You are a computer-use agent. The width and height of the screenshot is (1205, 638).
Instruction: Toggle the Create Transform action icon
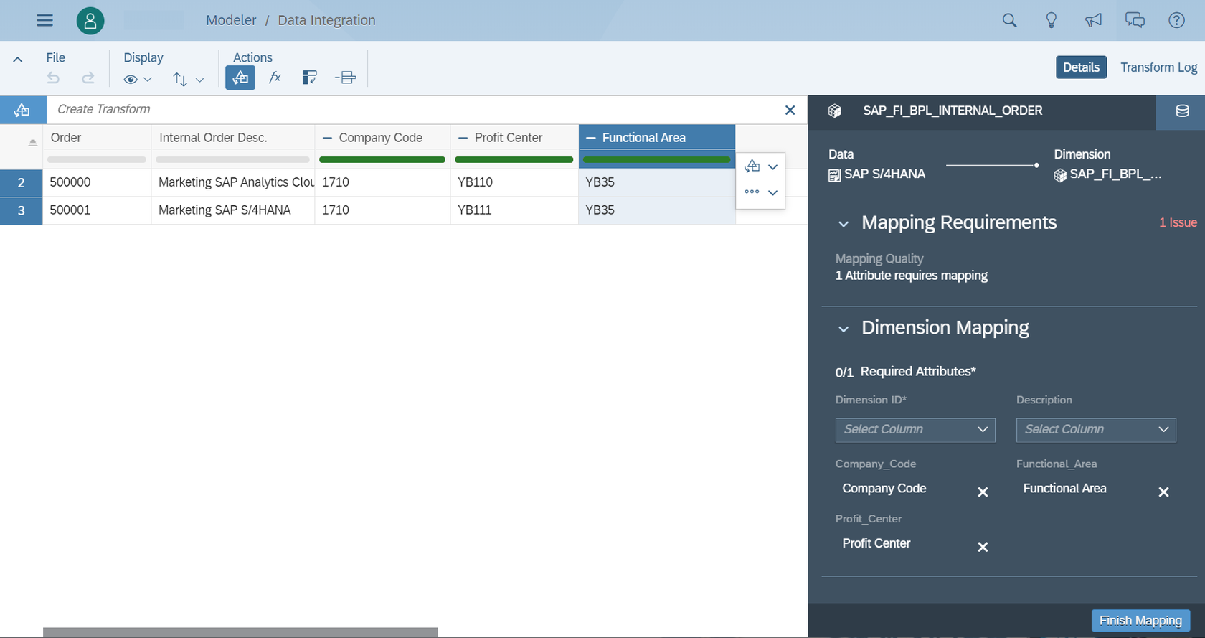(x=240, y=78)
